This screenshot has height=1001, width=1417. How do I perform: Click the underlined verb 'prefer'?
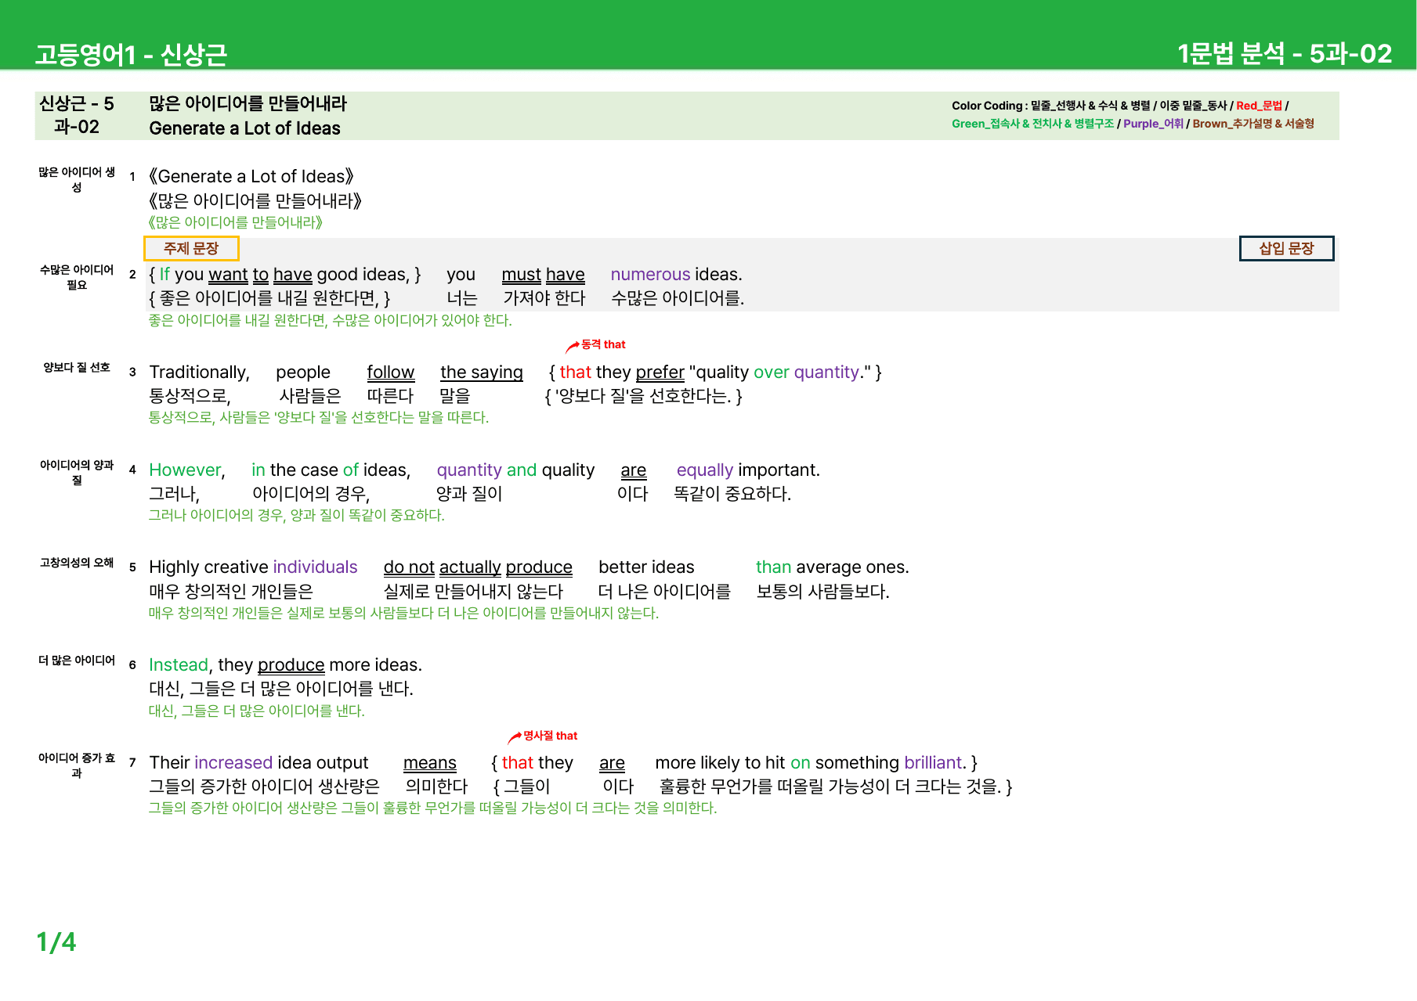tap(660, 372)
